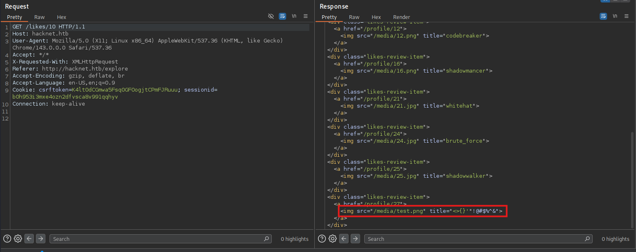Click the img line titled "whitehat"

[x=410, y=106]
